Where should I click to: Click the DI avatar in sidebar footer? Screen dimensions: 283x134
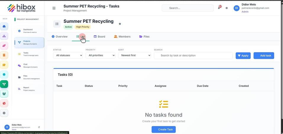coord(7,127)
